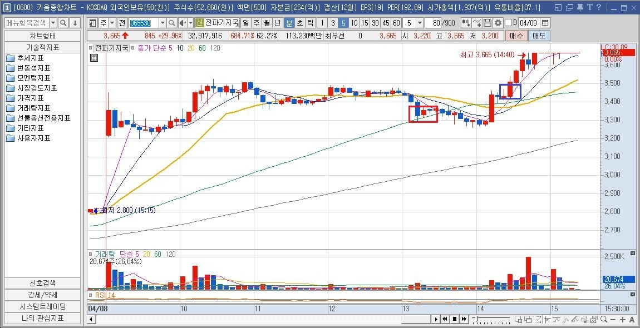Image resolution: width=640 pixels, height=328 pixels.
Task: Click the stock code search magnifier icon
Action: [172, 23]
